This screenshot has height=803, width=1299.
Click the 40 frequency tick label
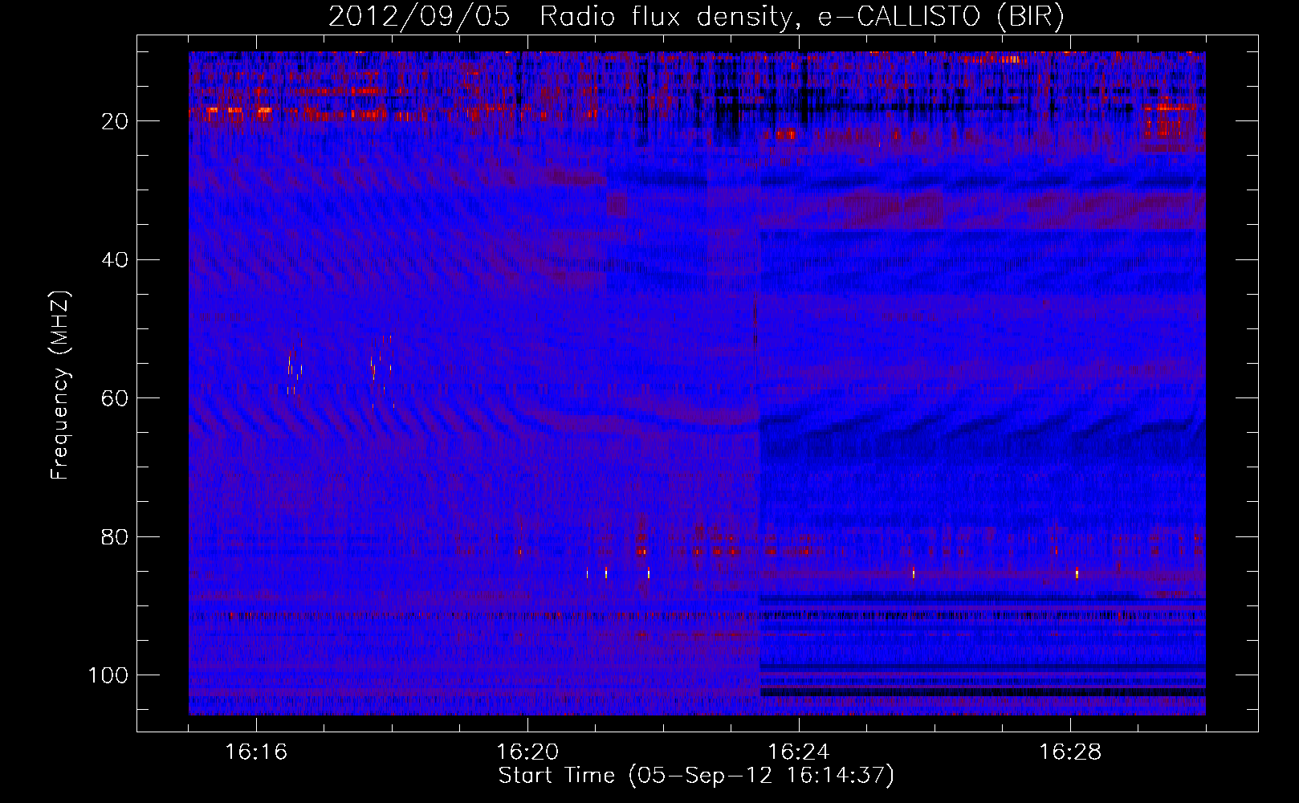coord(115,260)
